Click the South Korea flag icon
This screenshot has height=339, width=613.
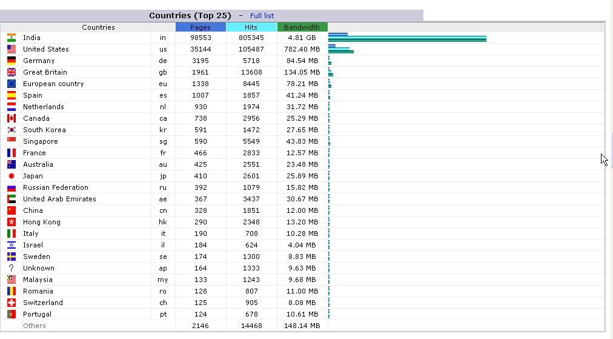point(12,130)
